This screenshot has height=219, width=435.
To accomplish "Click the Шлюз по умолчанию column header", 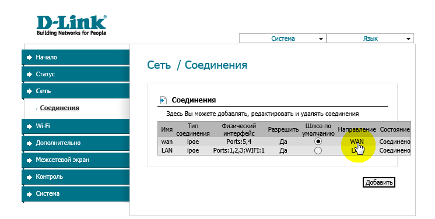I will pyautogui.click(x=318, y=129).
